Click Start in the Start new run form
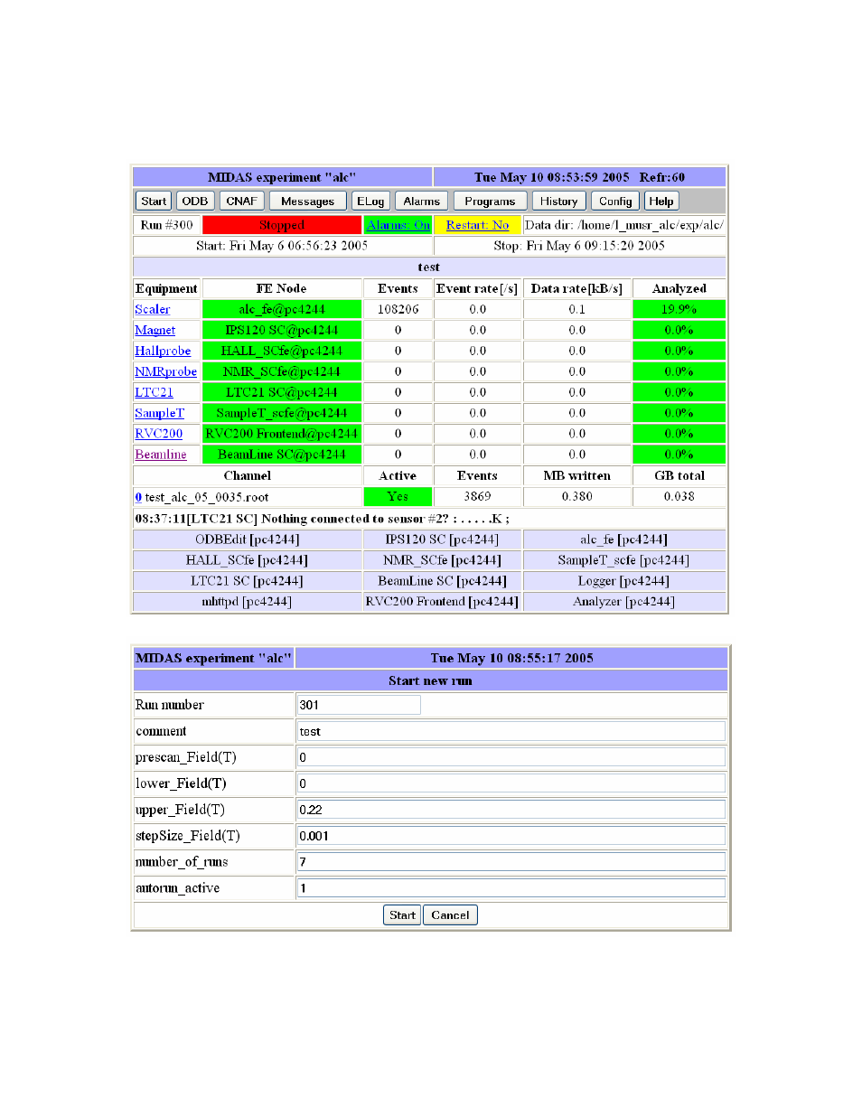Viewport: 862px width, 1116px height. (x=402, y=915)
